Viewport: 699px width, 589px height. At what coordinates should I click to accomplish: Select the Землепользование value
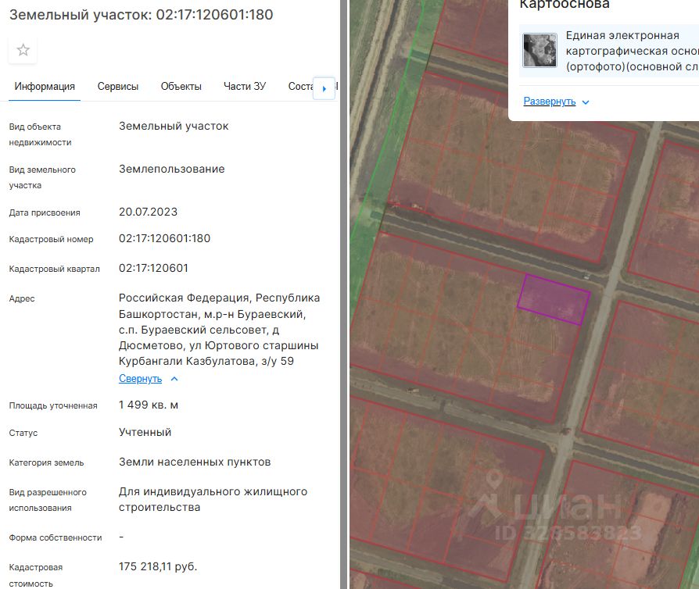pyautogui.click(x=172, y=169)
